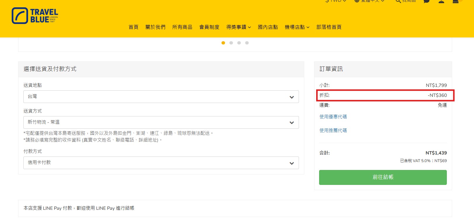Go to 所有商品 in navigation
474x220 pixels.
coord(182,27)
